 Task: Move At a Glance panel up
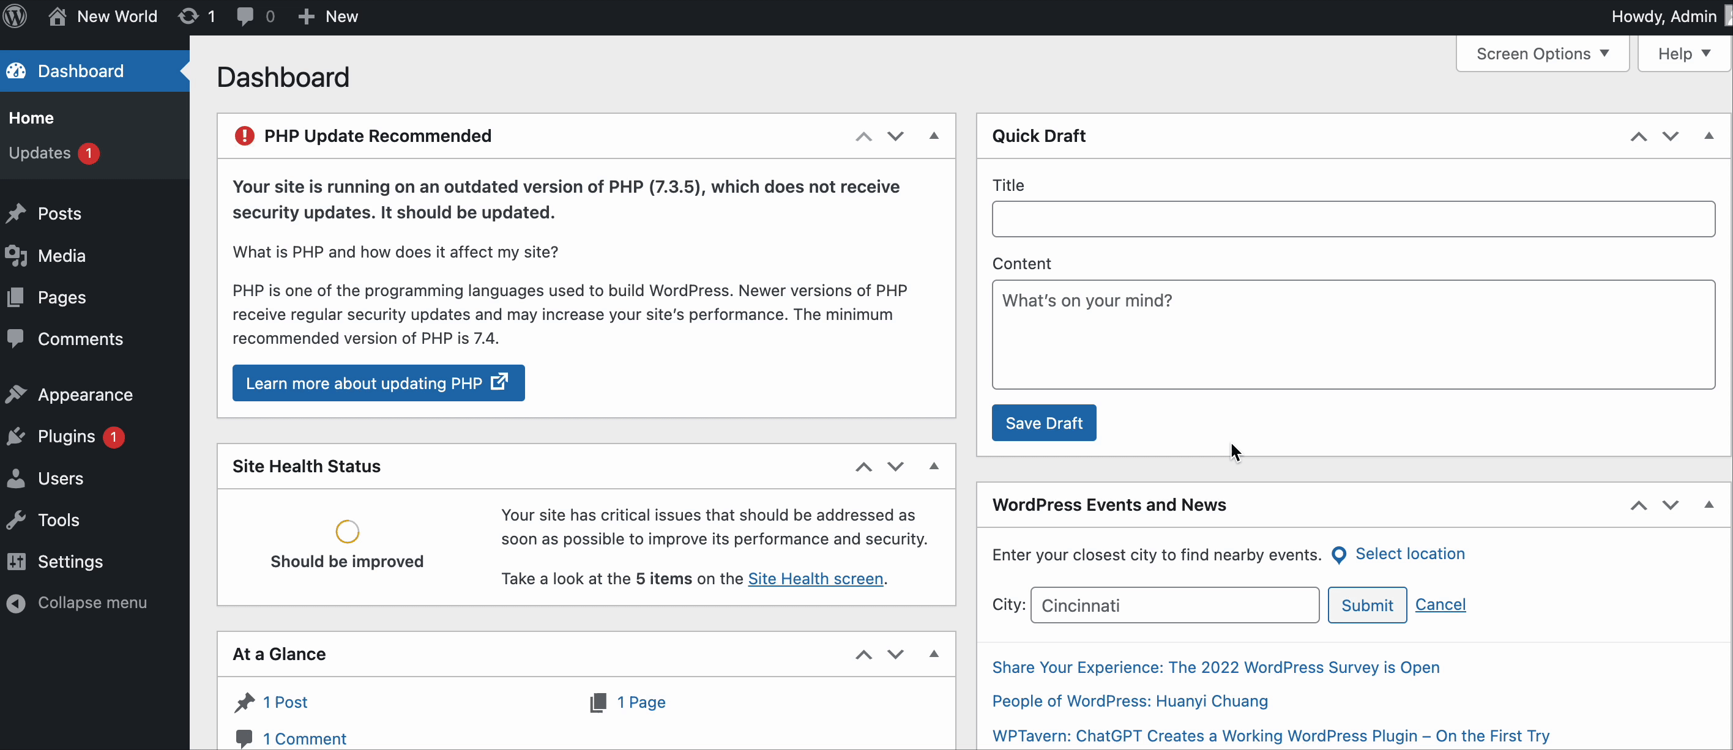(864, 655)
